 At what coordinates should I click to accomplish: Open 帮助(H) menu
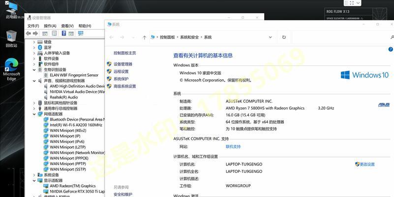(85, 26)
